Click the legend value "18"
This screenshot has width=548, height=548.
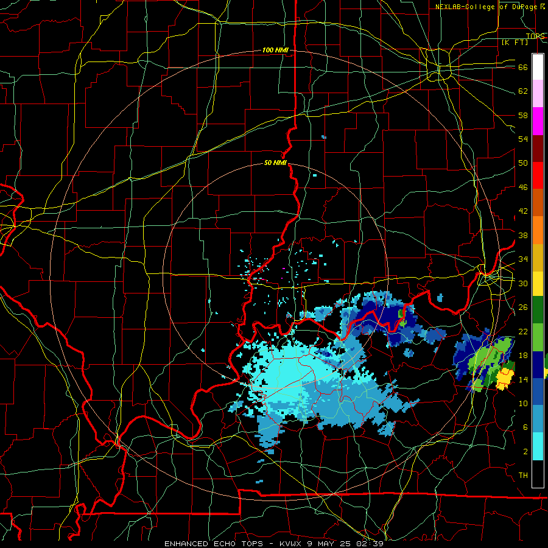[x=523, y=356]
